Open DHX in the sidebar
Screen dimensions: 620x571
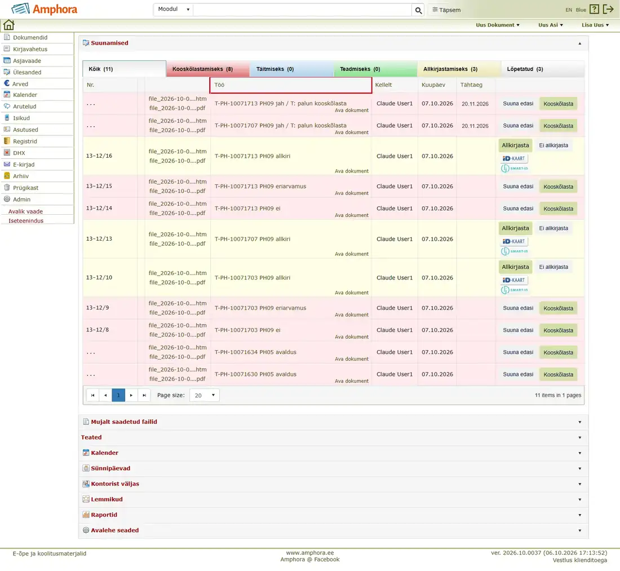tap(19, 153)
